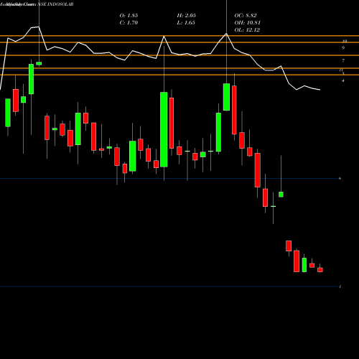Click the '4' price axis label

pos(343,80)
